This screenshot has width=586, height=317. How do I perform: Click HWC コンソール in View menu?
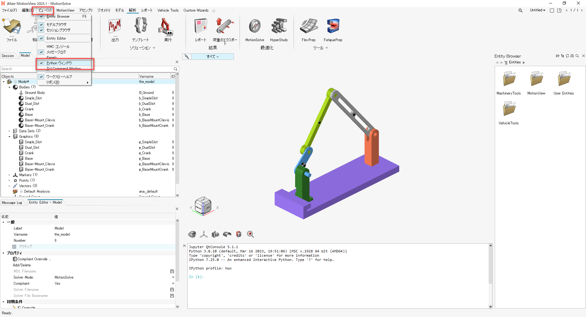(x=64, y=47)
